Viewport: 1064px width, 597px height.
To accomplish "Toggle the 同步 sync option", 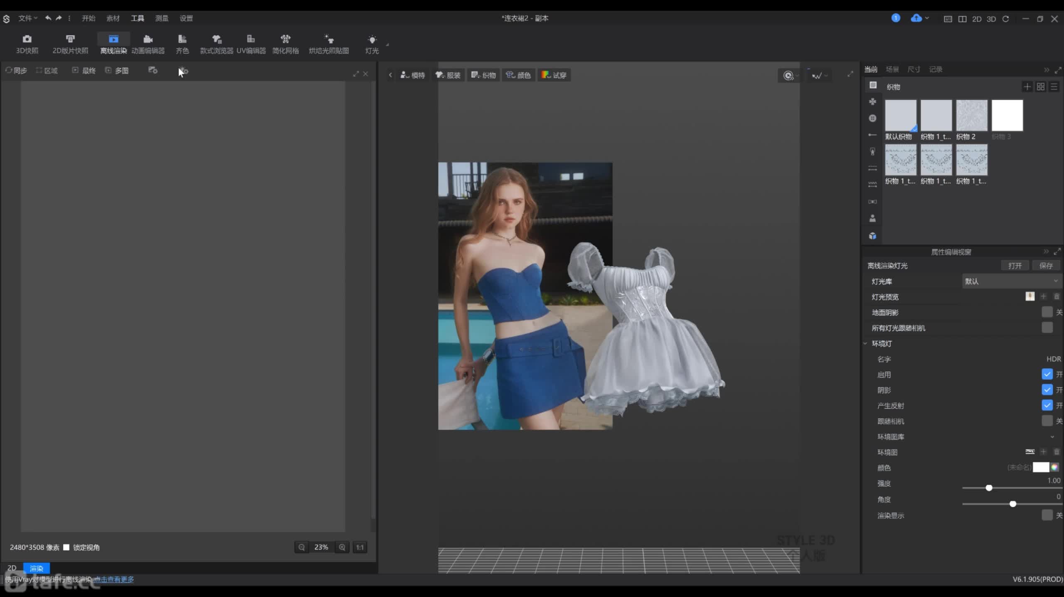I will pos(16,70).
